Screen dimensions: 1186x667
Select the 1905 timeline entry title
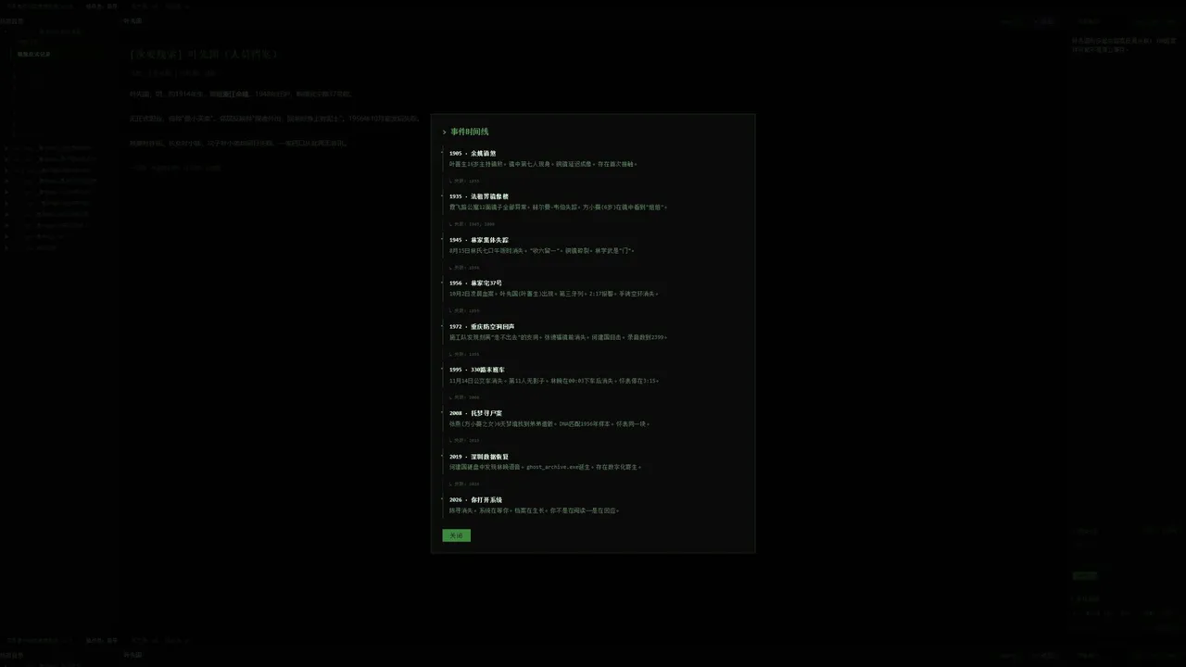[473, 154]
